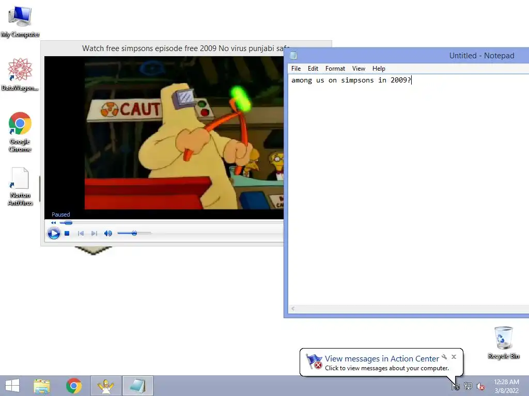This screenshot has width=529, height=396.
Task: Open File Explorer from the taskbar
Action: [42, 386]
